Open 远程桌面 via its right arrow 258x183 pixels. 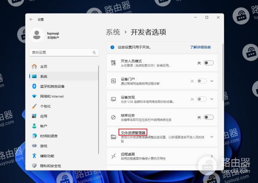212,156
